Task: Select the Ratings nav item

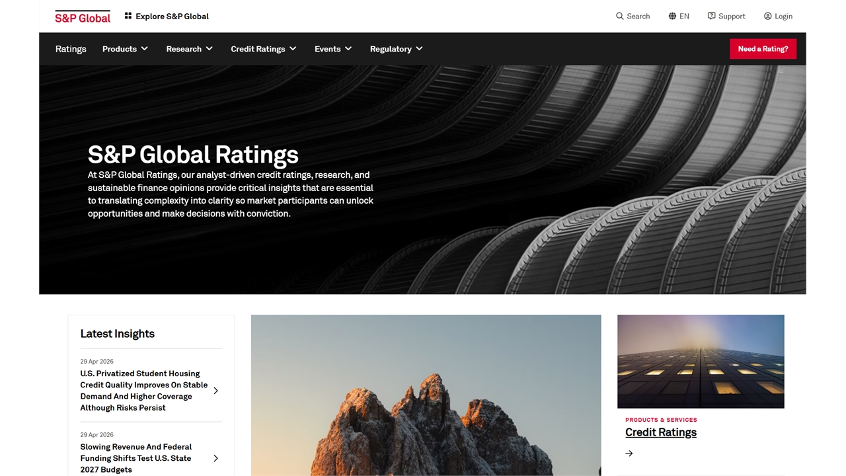Action: [x=71, y=49]
